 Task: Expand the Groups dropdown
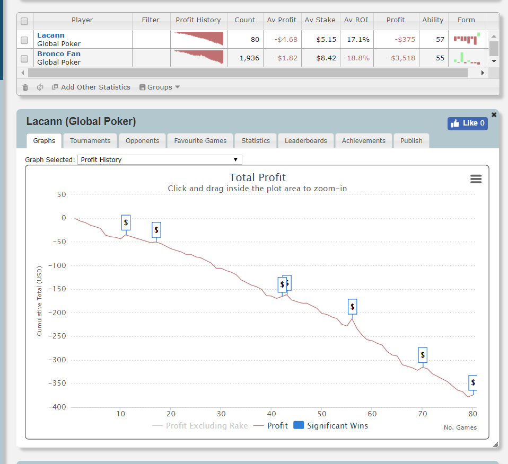[160, 87]
